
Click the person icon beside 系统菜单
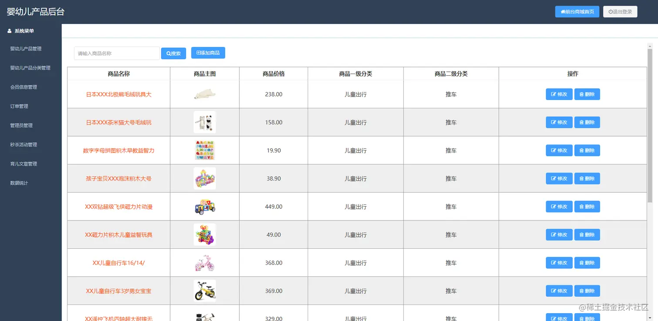coord(9,30)
